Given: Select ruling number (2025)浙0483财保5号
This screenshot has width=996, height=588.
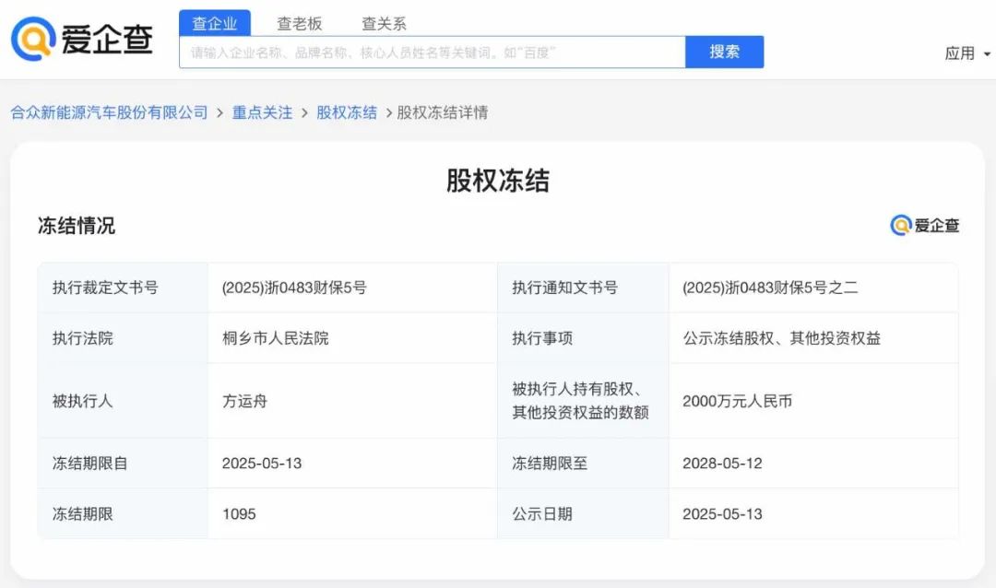Looking at the screenshot, I should point(294,288).
